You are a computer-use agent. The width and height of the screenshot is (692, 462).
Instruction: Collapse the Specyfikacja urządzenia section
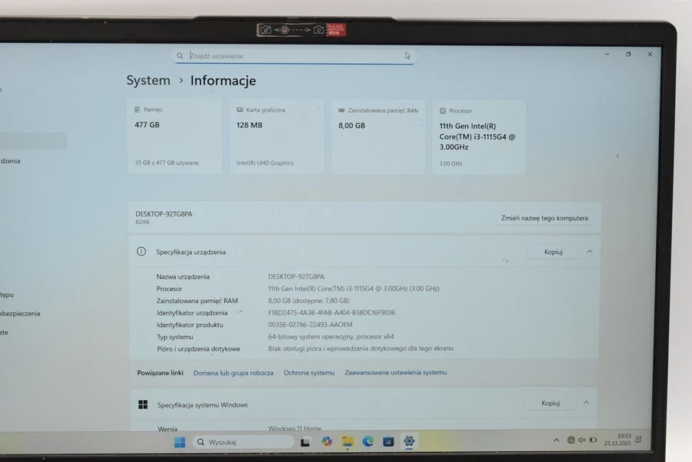point(589,252)
